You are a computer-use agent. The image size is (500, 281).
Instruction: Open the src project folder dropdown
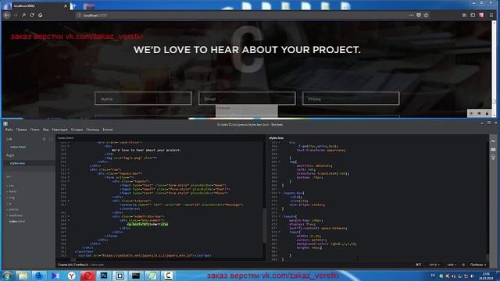pyautogui.click(x=10, y=176)
